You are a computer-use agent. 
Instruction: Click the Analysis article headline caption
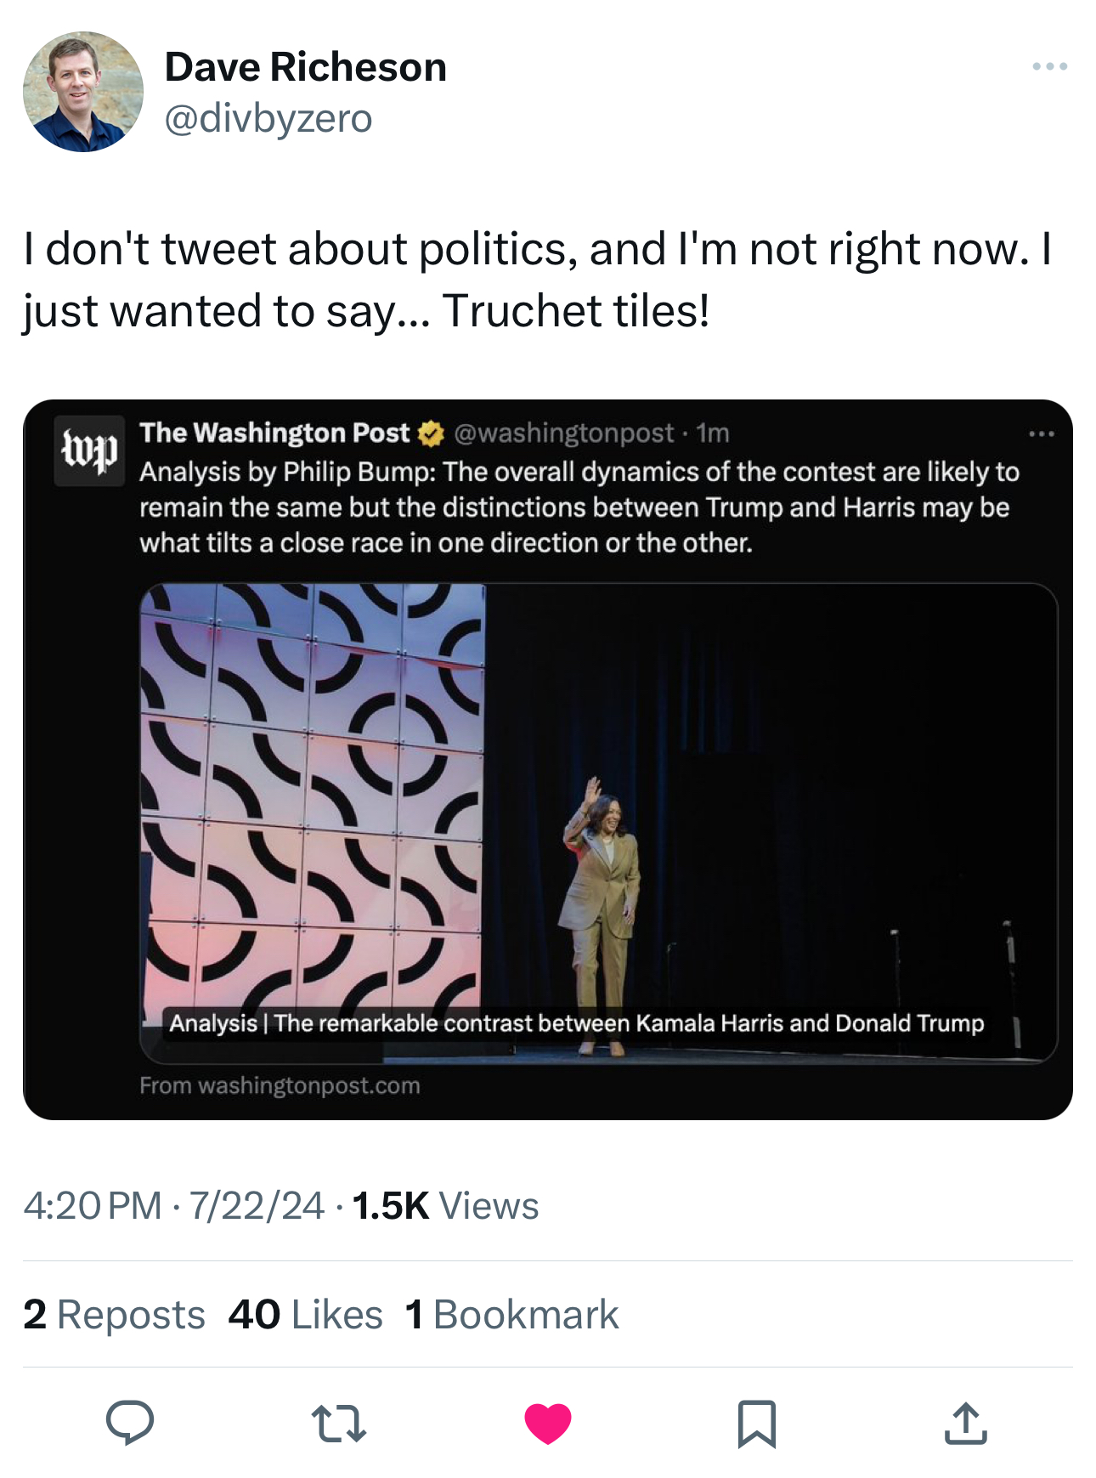[576, 1022]
